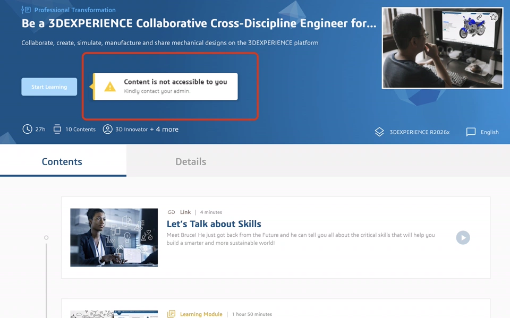Click the 3D Innovator role text
This screenshot has height=318, width=510.
pos(131,130)
